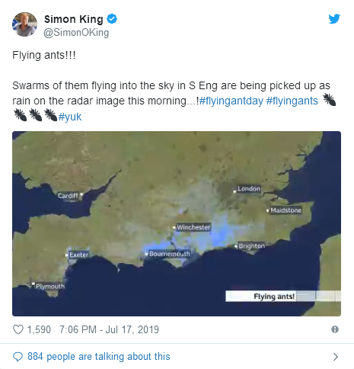Click the Simon King display name
This screenshot has width=354, height=369.
(x=74, y=19)
